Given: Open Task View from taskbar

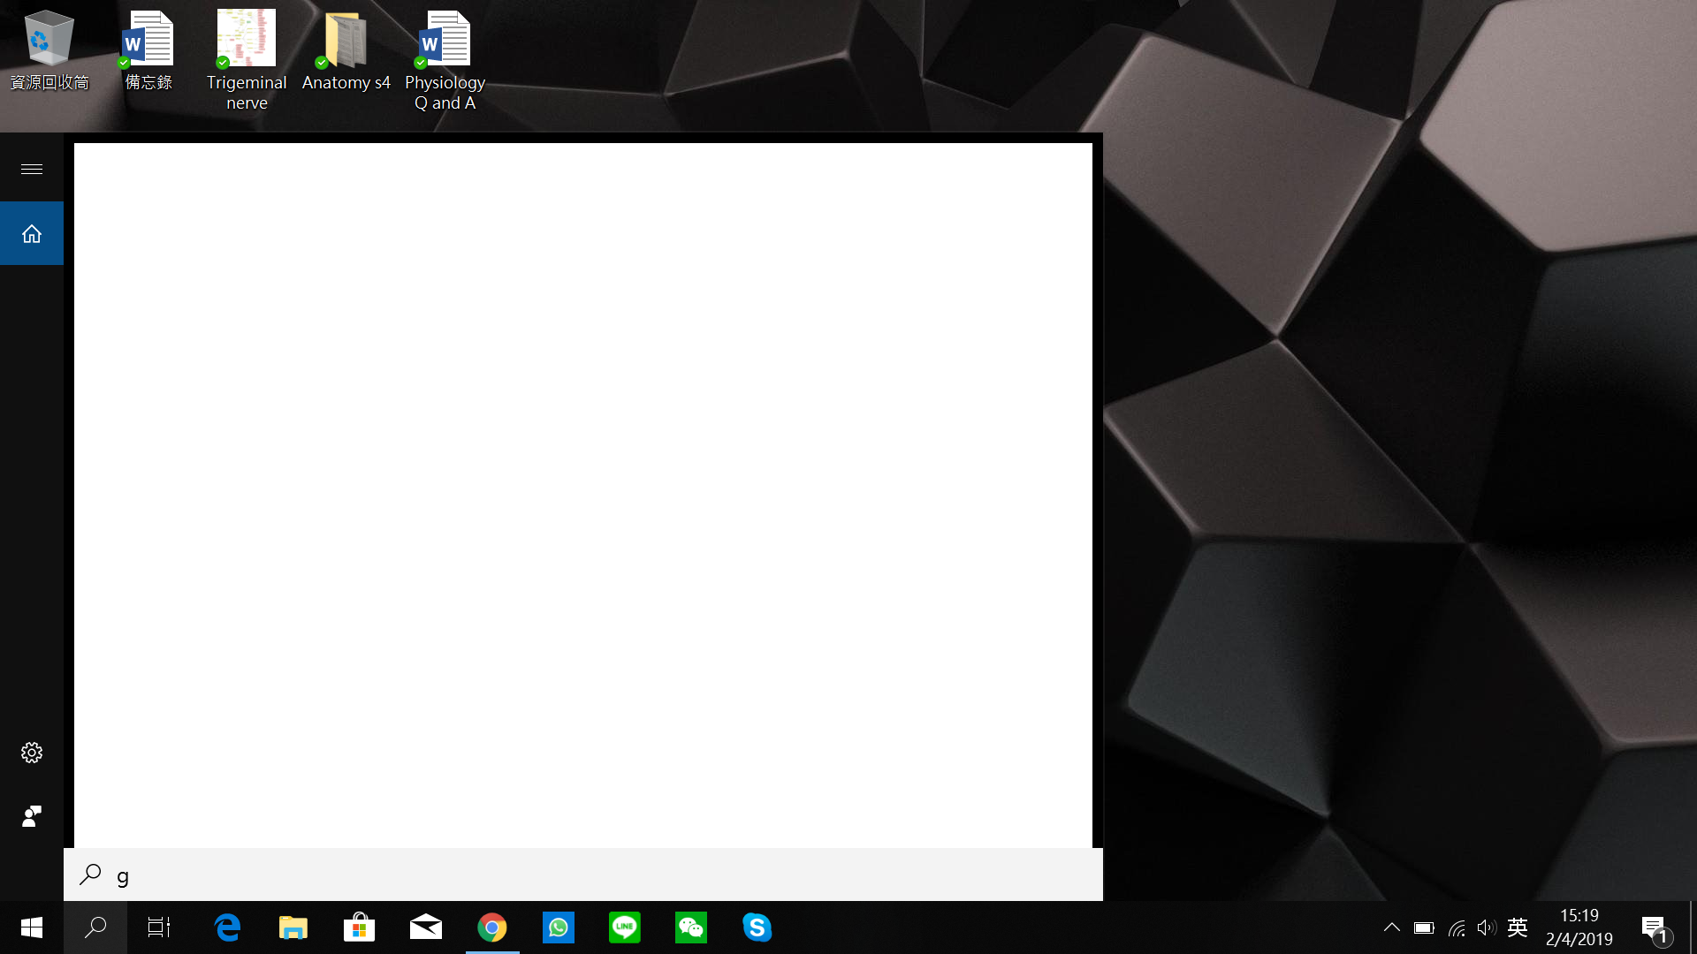Looking at the screenshot, I should [159, 927].
